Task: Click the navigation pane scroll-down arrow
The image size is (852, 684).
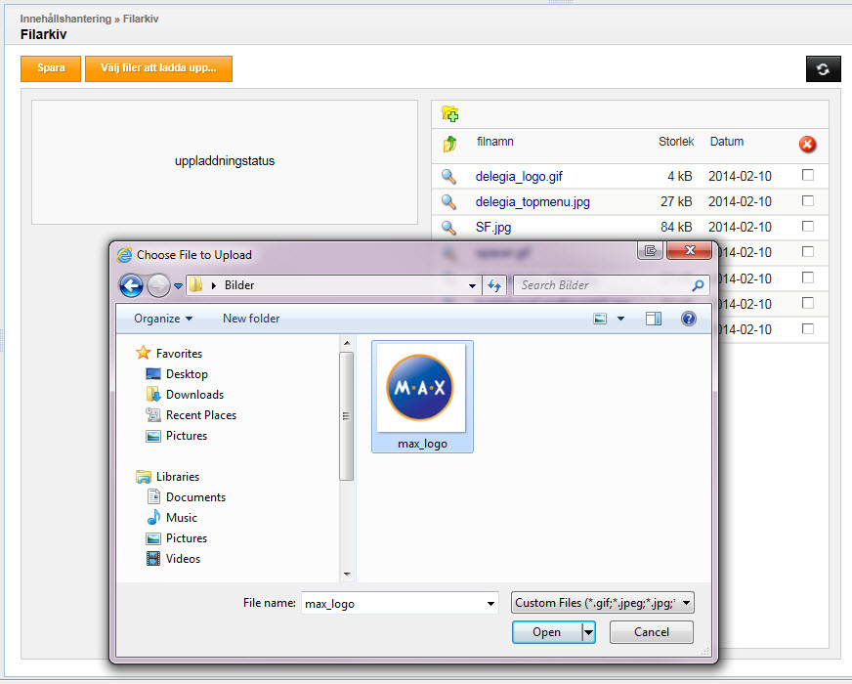Action: [x=347, y=575]
